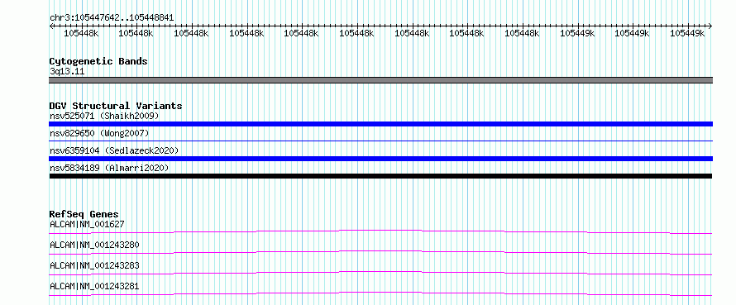Select the ALCAM|NM_001243283 transcript label
The height and width of the screenshot is (305, 736).
(94, 265)
